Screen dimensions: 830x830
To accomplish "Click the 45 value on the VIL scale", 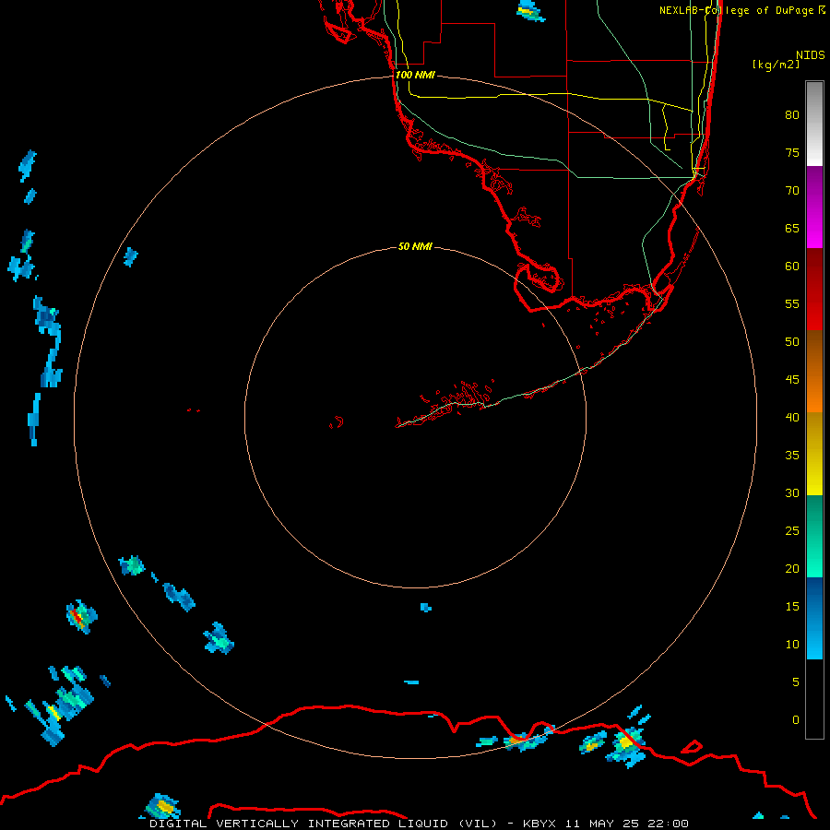I will click(x=792, y=380).
